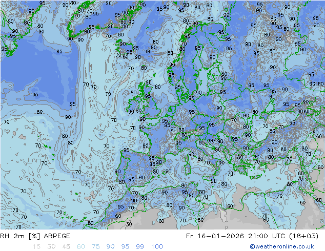Click the legend value 30 below the map
The width and height of the screenshot is (325, 251).
click(x=51, y=246)
